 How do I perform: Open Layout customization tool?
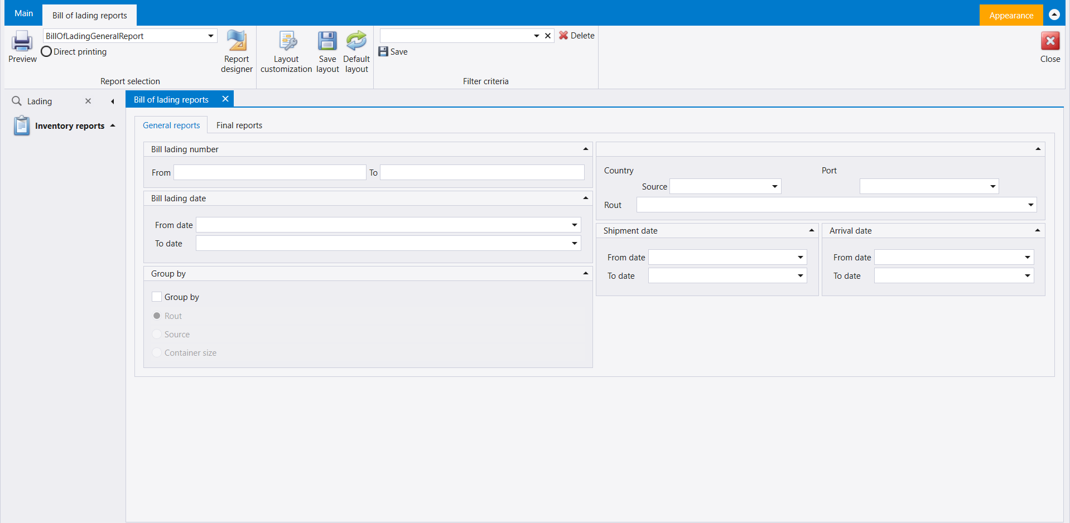286,52
